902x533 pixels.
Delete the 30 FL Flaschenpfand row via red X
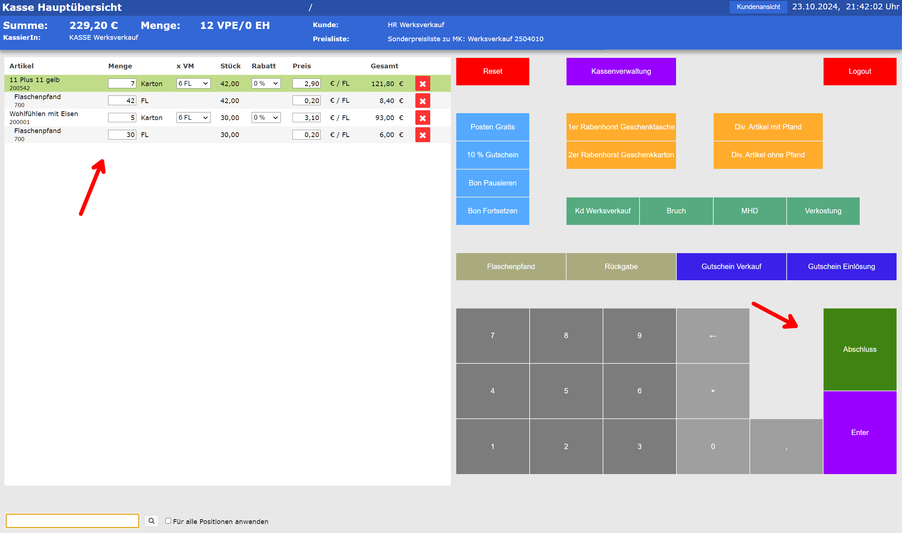coord(423,135)
